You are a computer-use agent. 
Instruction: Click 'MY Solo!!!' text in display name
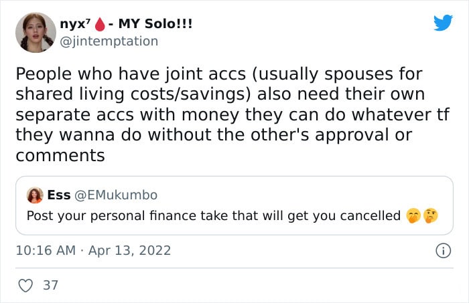click(x=155, y=23)
